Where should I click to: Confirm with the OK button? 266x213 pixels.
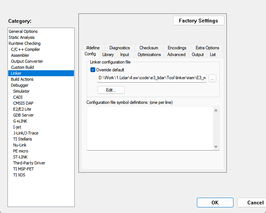[215, 203]
